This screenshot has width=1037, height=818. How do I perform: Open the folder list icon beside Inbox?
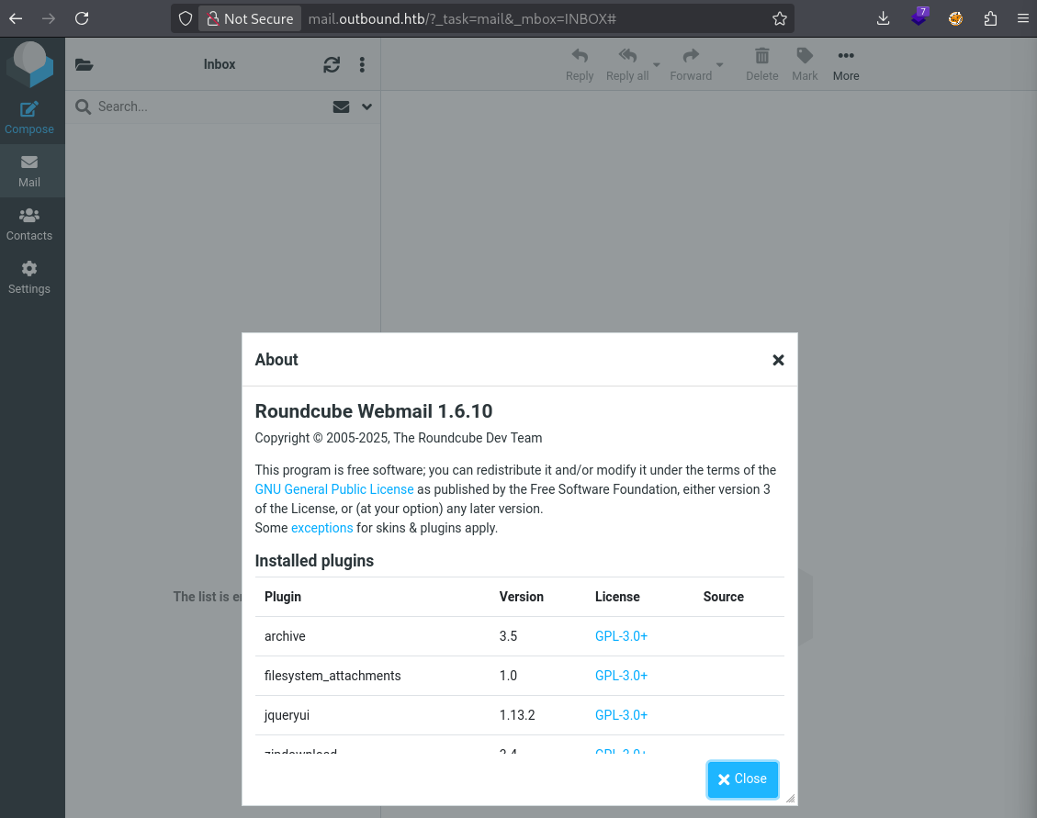[85, 64]
